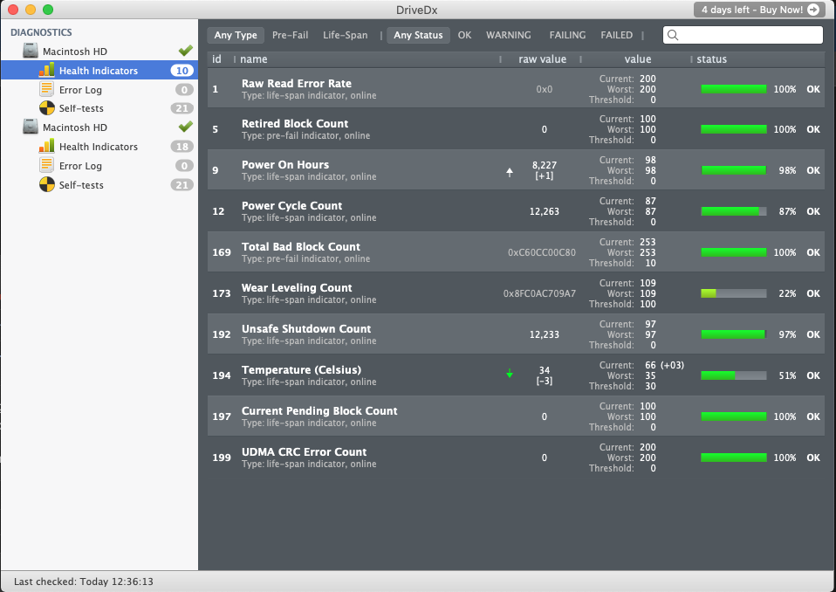Image resolution: width=836 pixels, height=592 pixels.
Task: Click the green checkmark of the second Macintosh HD
Action: [x=186, y=127]
